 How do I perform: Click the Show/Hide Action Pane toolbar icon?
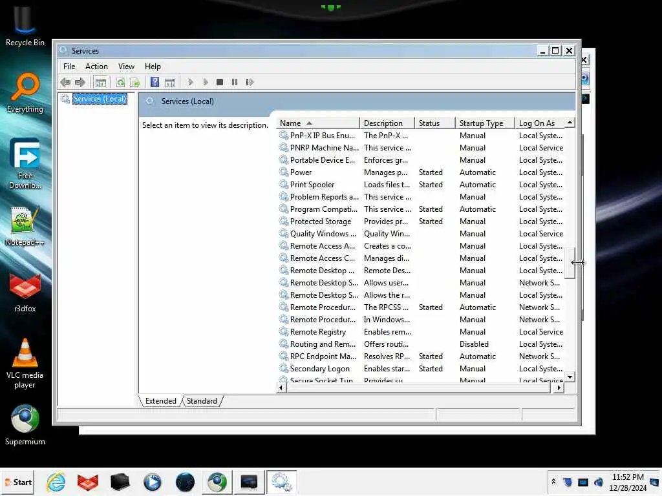coord(170,82)
